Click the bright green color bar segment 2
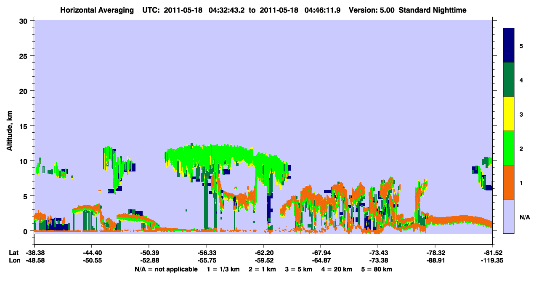The image size is (547, 281). point(509,148)
